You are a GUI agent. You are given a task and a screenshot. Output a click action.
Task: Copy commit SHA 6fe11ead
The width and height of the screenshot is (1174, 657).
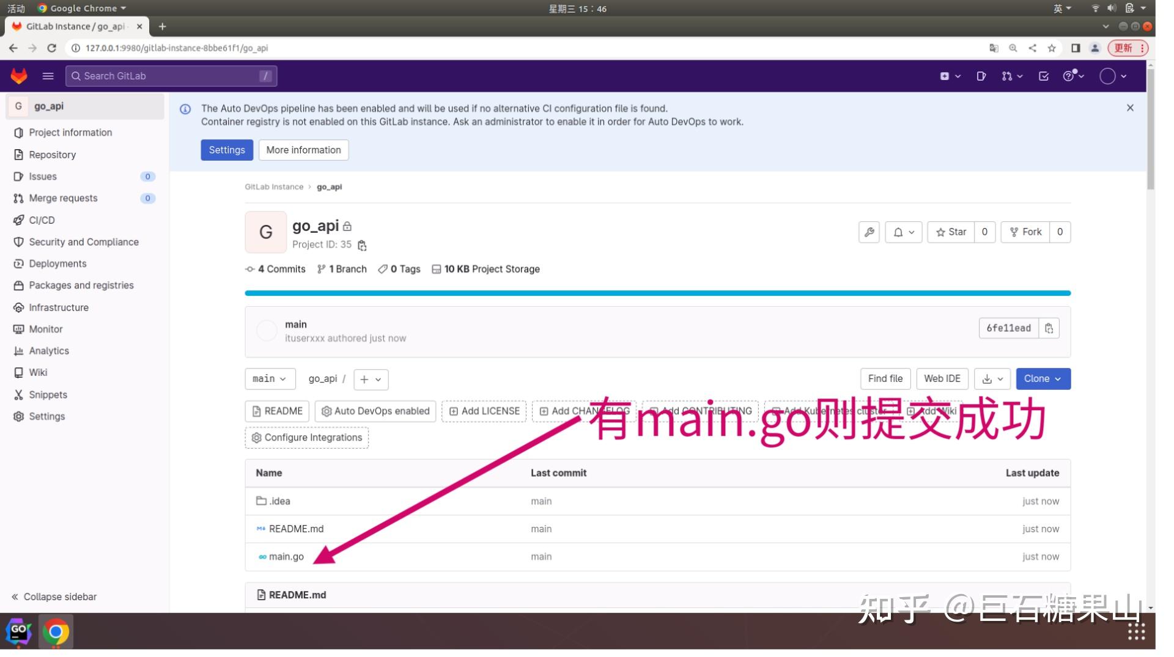(x=1049, y=328)
